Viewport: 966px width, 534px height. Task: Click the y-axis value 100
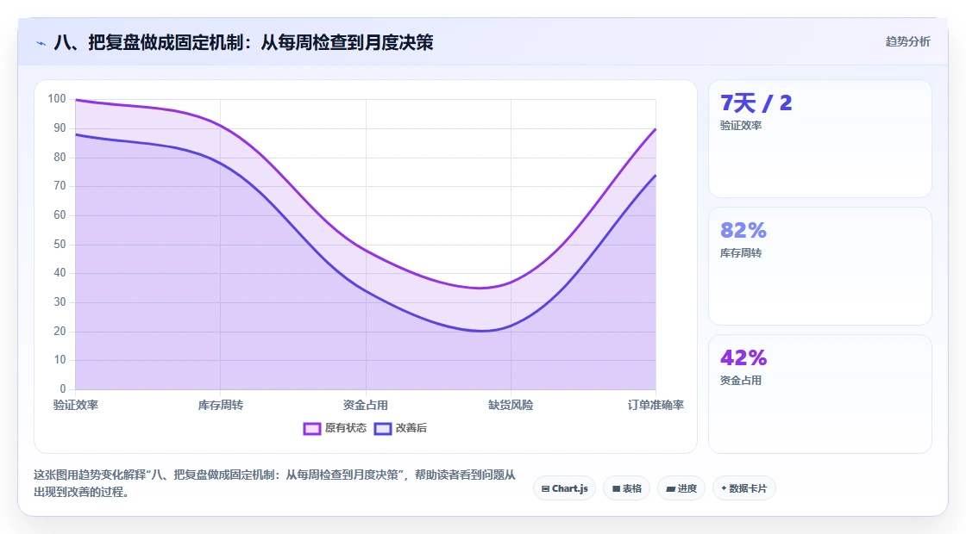(57, 99)
